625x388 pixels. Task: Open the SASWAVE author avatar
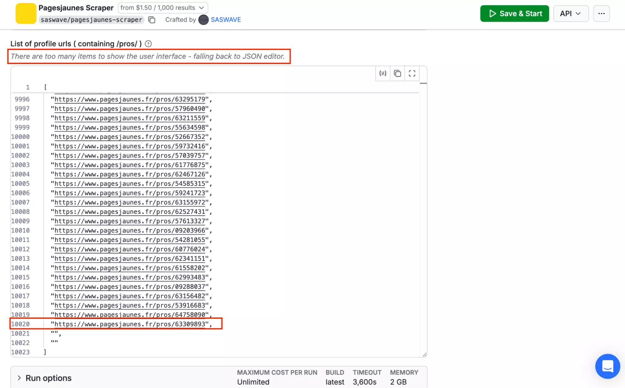[204, 20]
